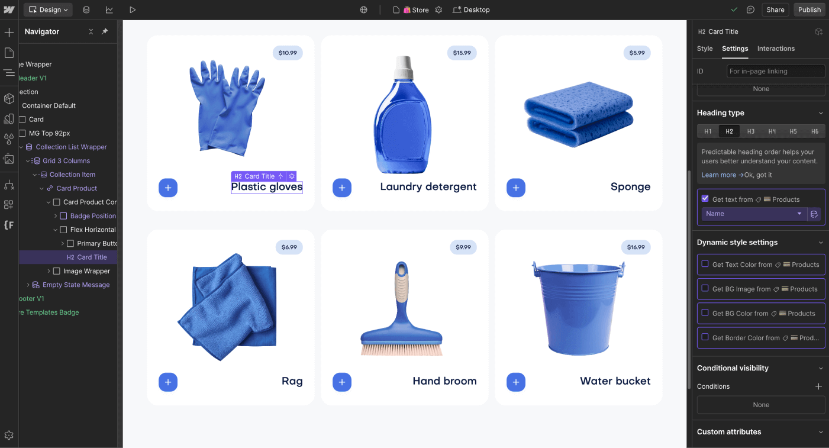
Task: Switch to the Style tab
Action: point(705,49)
